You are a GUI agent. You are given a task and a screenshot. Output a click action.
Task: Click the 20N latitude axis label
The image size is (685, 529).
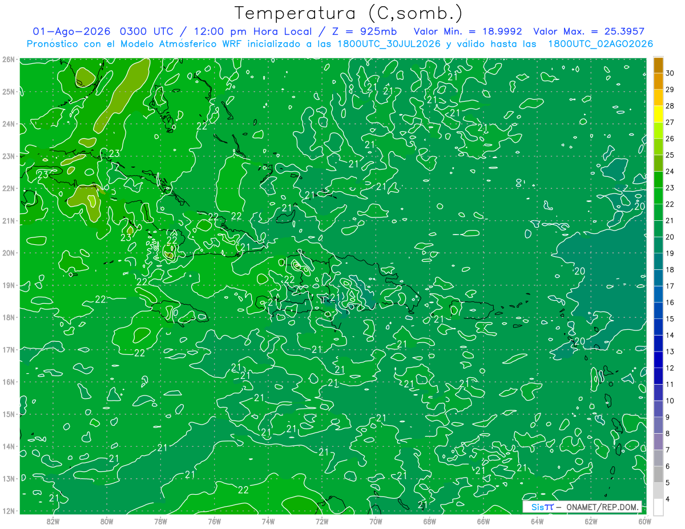(9, 253)
